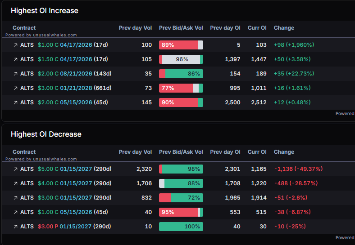
Task: Click the Prev day OI value 1,397
Action: 232,59
